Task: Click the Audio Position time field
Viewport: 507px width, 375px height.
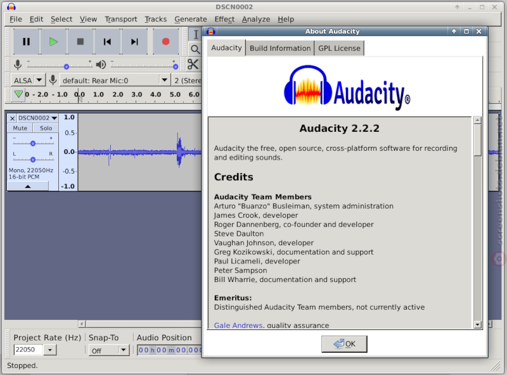Action: click(x=169, y=350)
